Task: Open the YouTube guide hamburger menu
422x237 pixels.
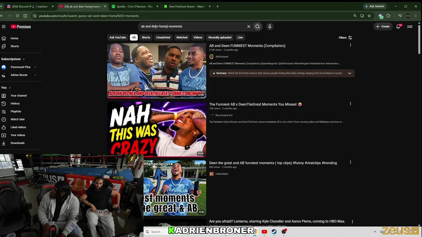Action: click(x=4, y=27)
